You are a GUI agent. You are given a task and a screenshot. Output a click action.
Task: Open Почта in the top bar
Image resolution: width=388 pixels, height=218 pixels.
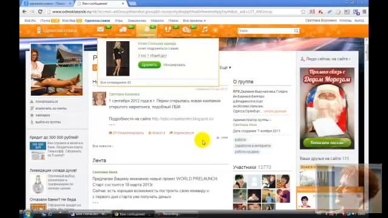coord(45,21)
